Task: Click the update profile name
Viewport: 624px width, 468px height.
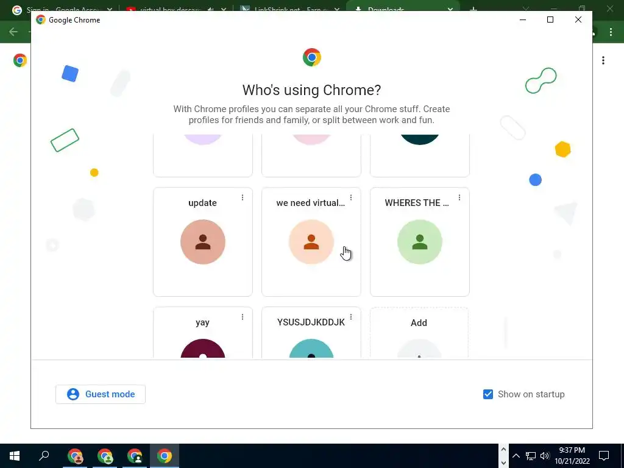Action: click(202, 203)
